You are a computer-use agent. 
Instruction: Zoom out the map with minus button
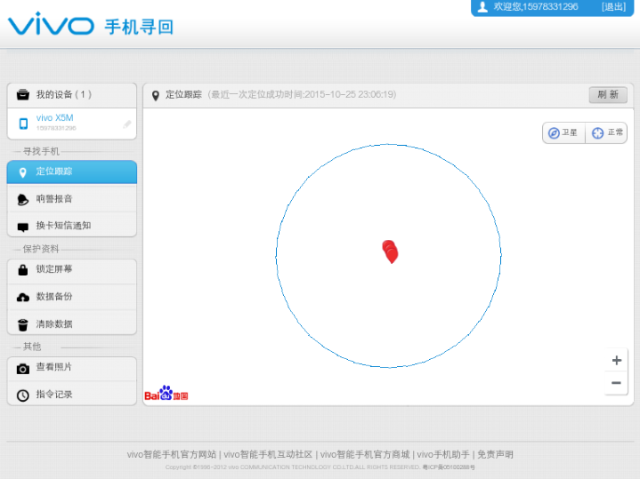617,383
